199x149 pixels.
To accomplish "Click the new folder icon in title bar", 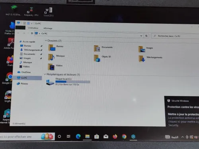I will pos(28,23).
